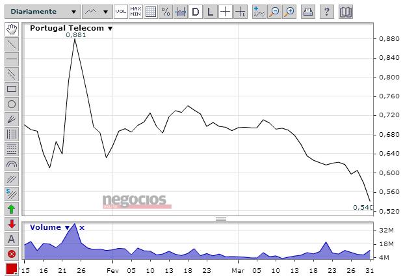The width and height of the screenshot is (416, 280).
Task: Click the 0,600 price axis label
Action: (x=389, y=173)
